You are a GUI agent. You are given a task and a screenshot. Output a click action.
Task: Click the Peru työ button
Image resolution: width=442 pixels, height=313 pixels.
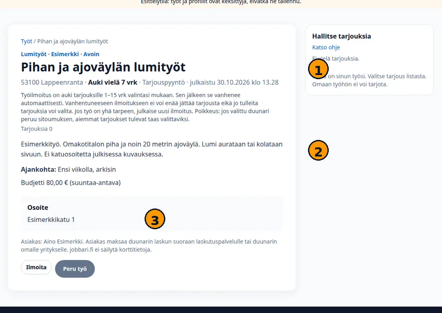[75, 269]
